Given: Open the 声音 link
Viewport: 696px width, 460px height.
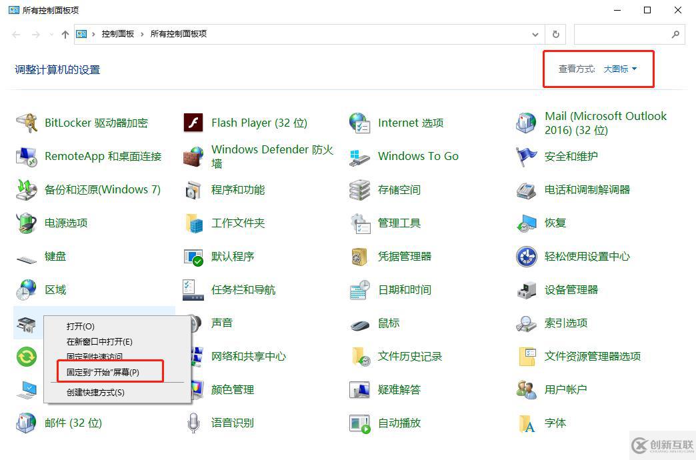Looking at the screenshot, I should [222, 323].
